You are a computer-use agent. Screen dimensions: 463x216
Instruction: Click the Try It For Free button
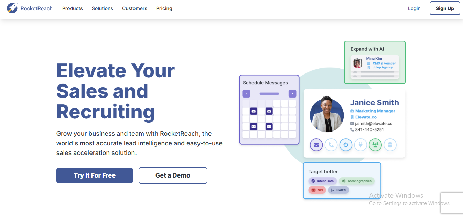pos(95,175)
